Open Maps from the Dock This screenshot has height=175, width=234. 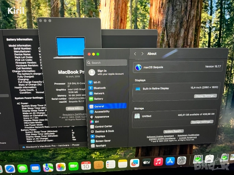(x=48, y=168)
